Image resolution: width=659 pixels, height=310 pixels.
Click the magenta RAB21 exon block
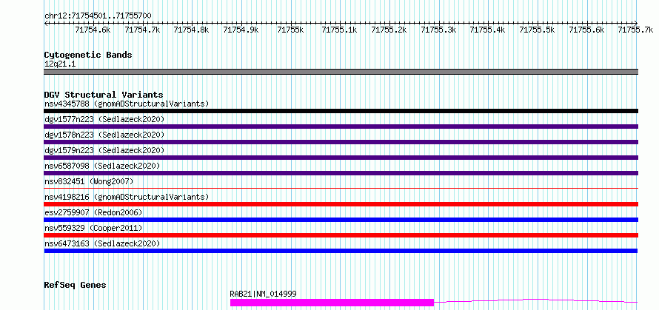point(332,303)
